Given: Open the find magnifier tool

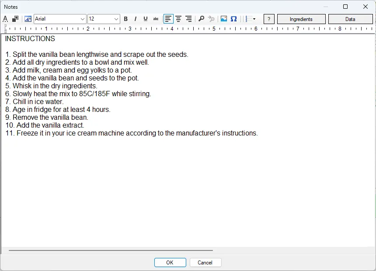Looking at the screenshot, I should pyautogui.click(x=202, y=19).
